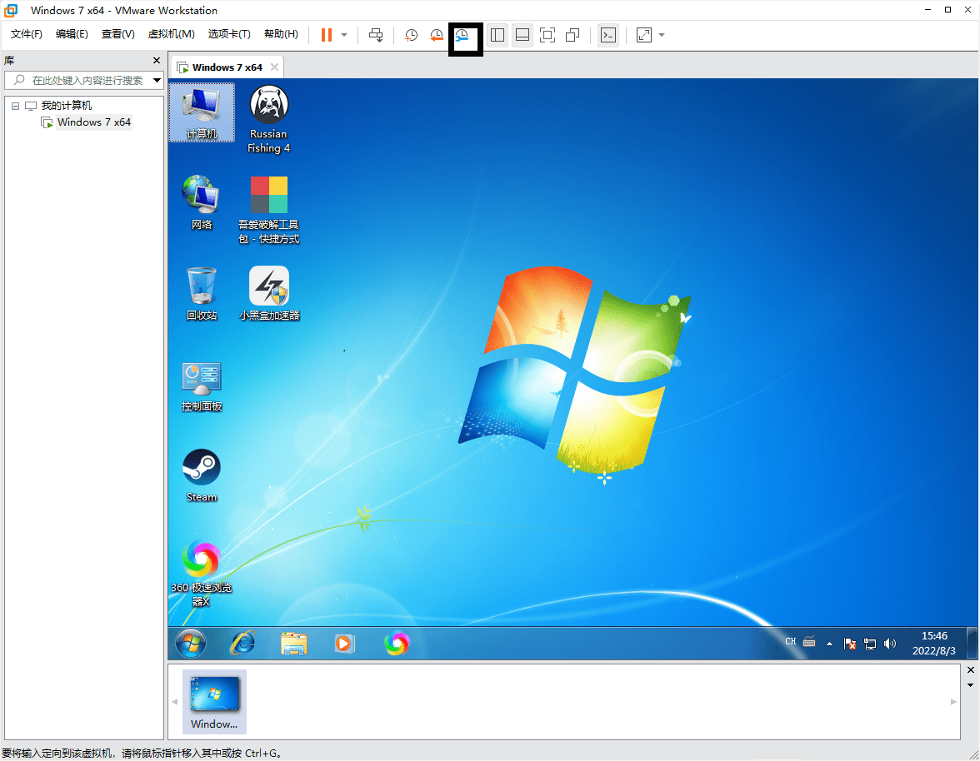Open the 帮助(H) menu
Viewport: 980px width, 761px height.
282,33
